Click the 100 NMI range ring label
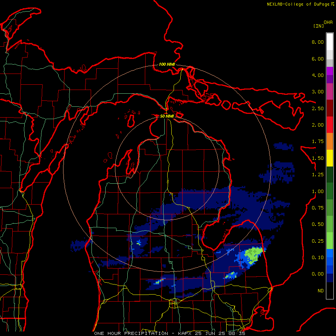The image size is (336, 336). [x=167, y=64]
